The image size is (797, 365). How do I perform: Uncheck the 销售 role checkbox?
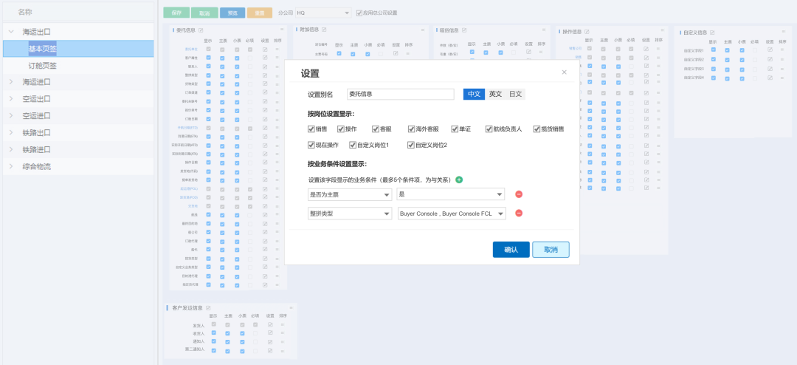pos(311,129)
